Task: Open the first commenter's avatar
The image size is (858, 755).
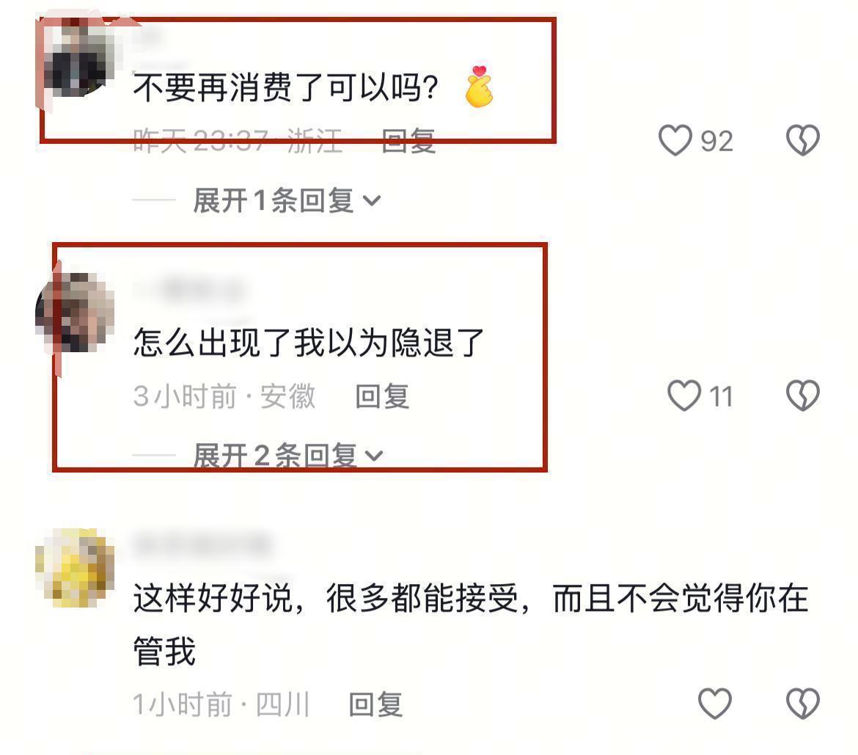Action: [x=75, y=57]
